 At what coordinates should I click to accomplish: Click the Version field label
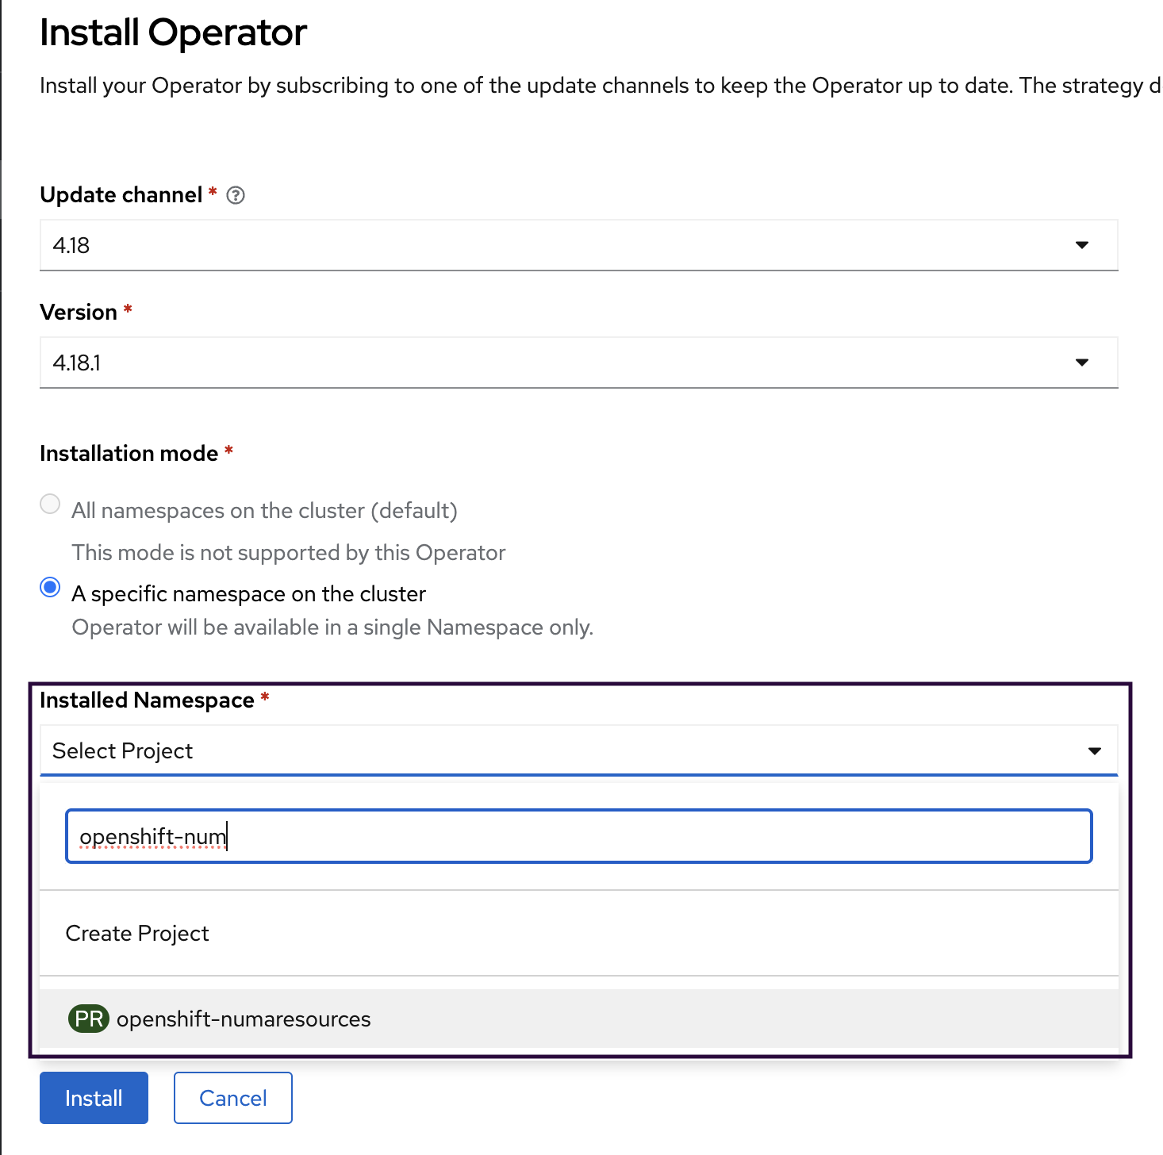coord(79,313)
